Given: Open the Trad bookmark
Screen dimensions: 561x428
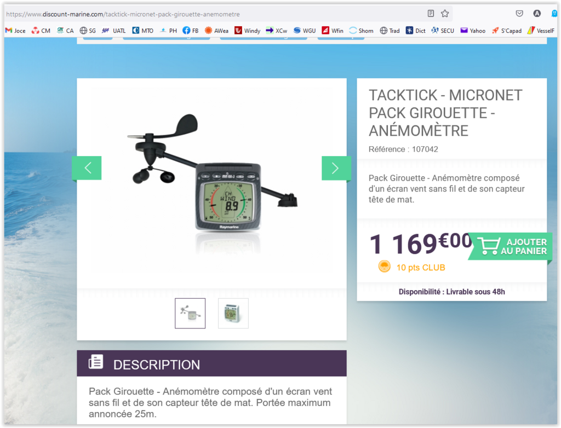Looking at the screenshot, I should (x=390, y=31).
